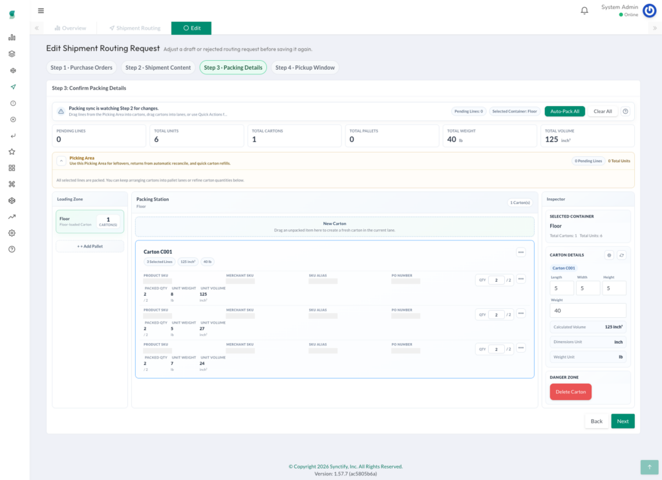Click QTY field of first product line

(496, 280)
